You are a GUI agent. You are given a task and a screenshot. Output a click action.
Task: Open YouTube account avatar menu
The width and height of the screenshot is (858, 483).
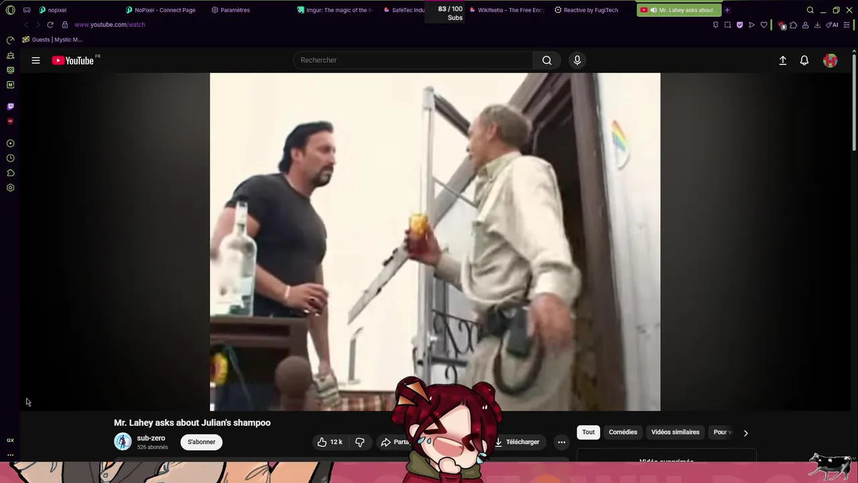pyautogui.click(x=831, y=60)
